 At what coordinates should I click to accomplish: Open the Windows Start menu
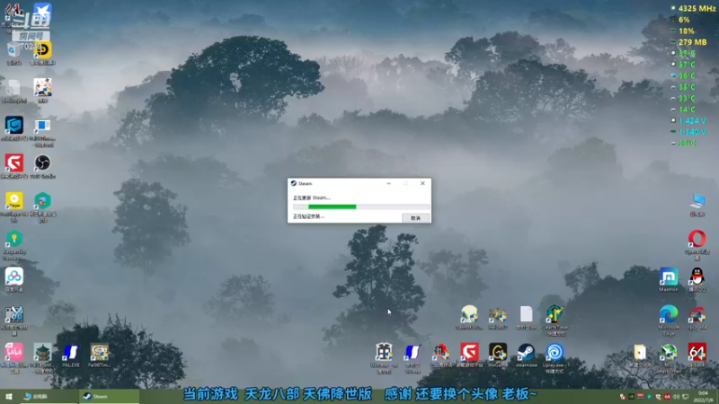tap(8, 396)
